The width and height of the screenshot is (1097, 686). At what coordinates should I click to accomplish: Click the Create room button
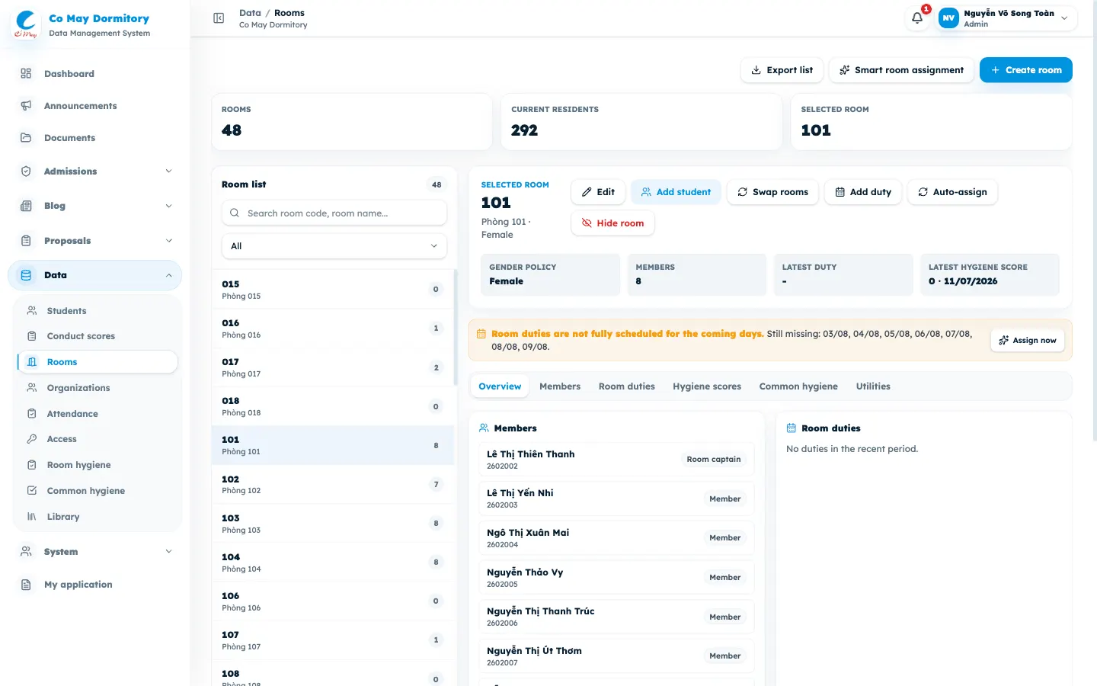click(x=1026, y=70)
